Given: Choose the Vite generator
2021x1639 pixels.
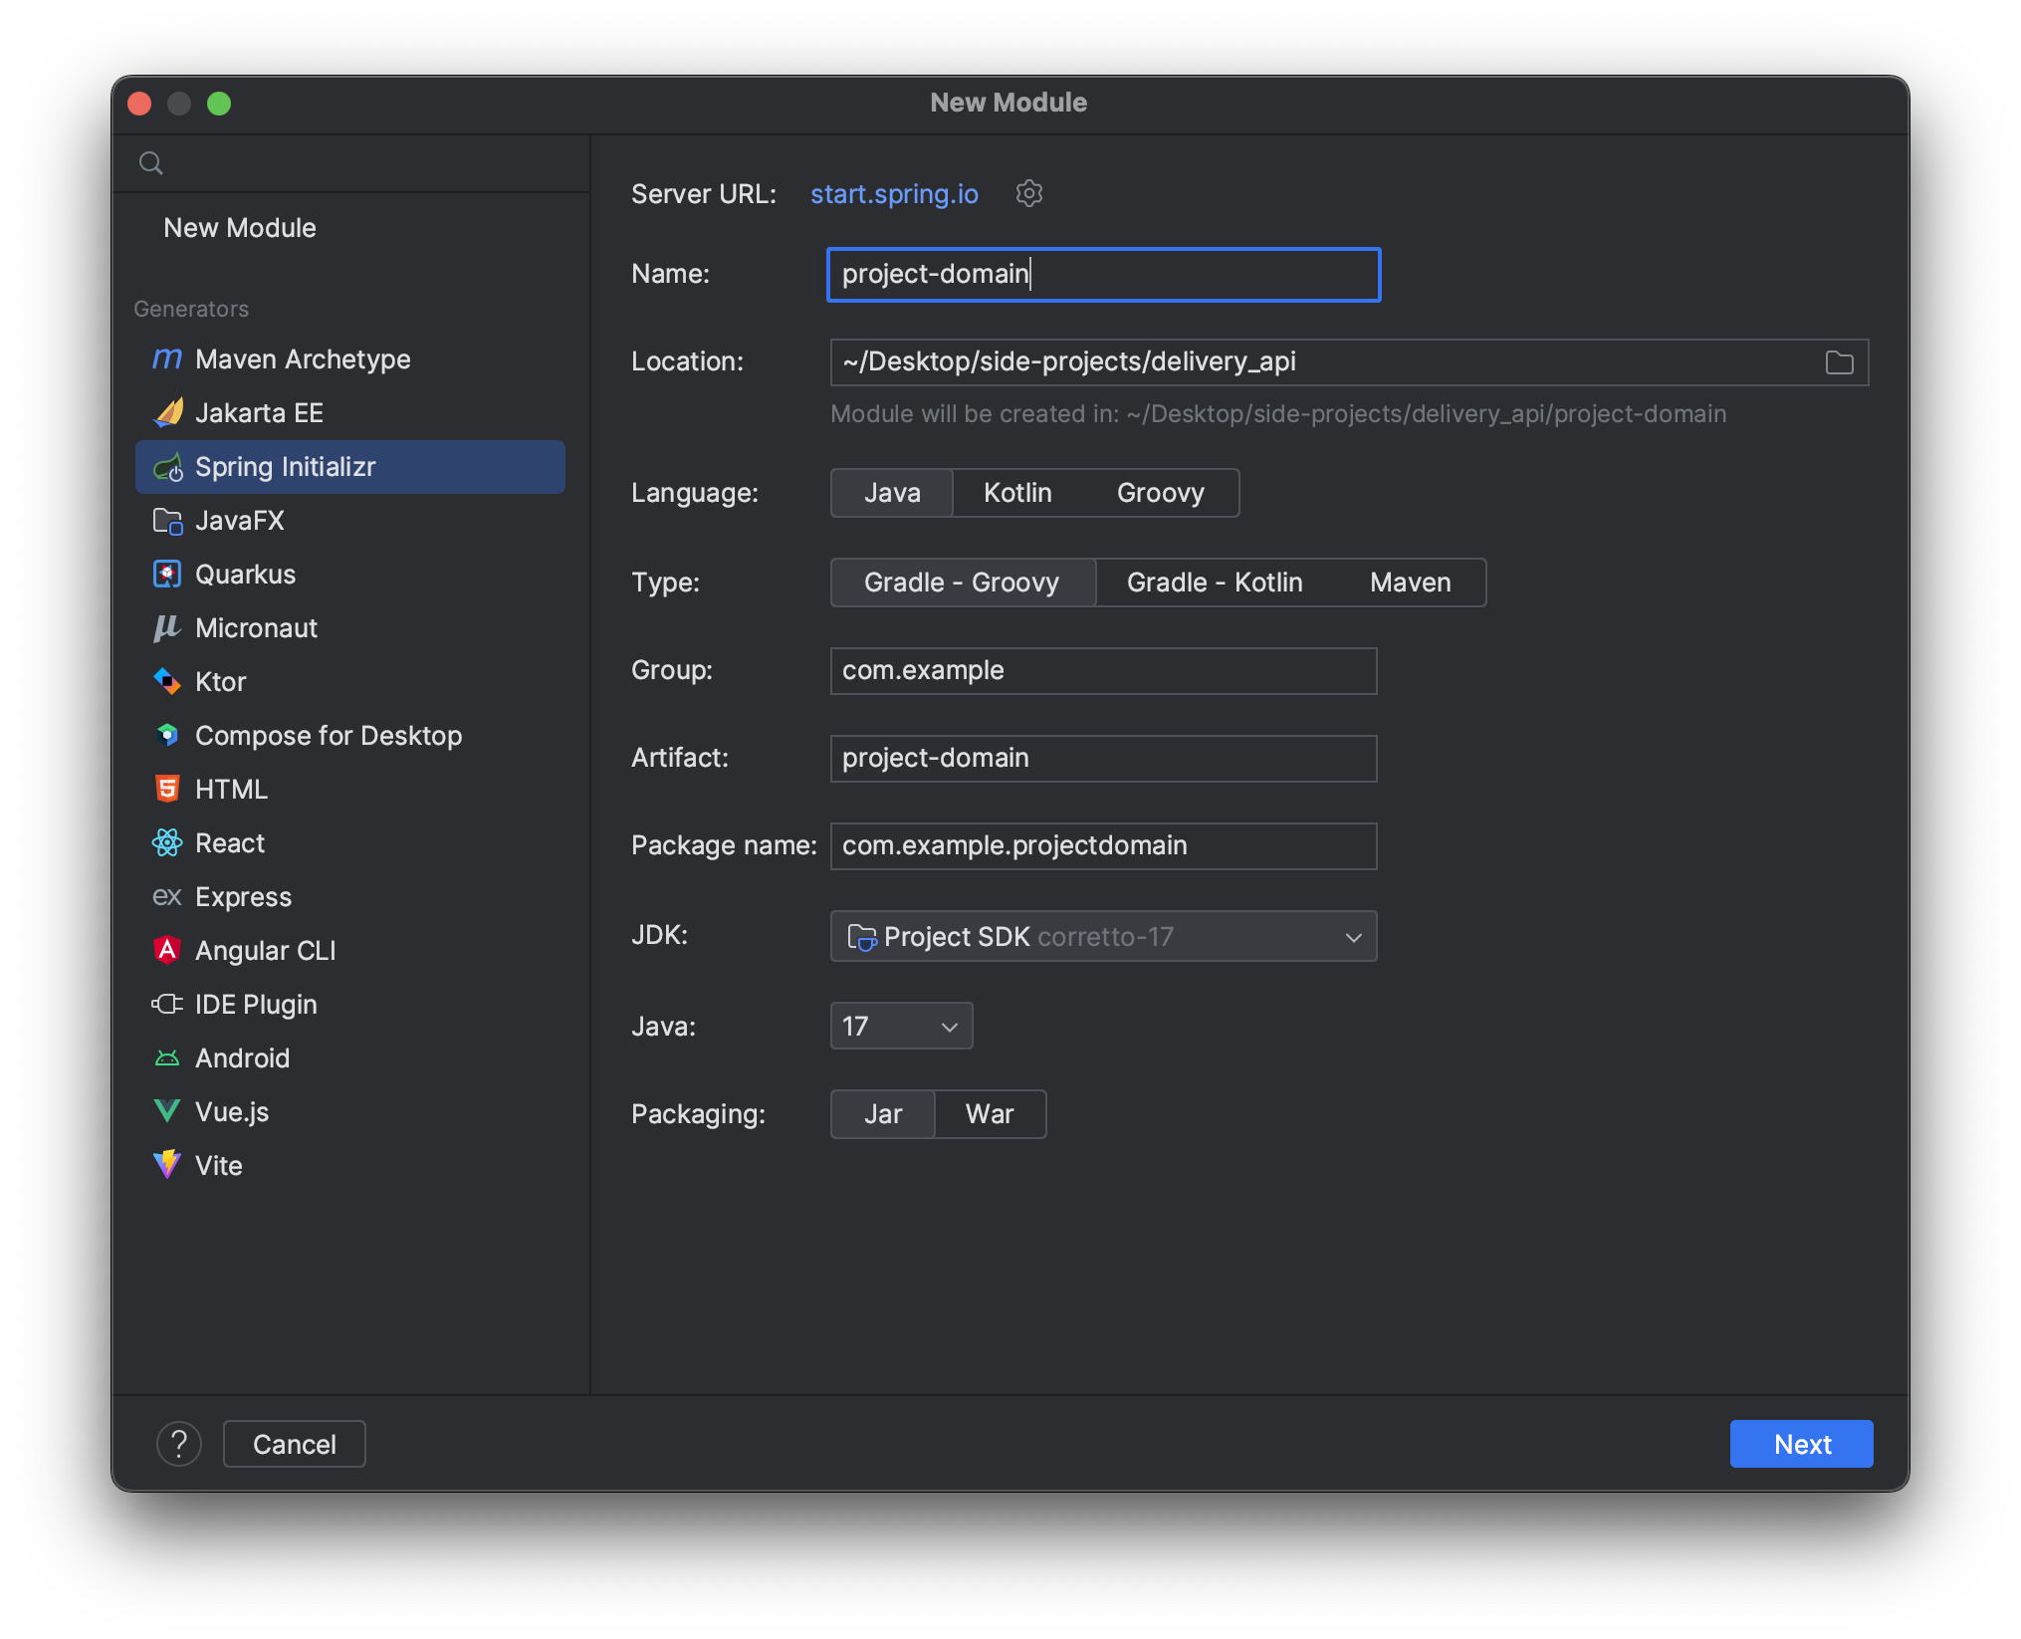Looking at the screenshot, I should (218, 1166).
